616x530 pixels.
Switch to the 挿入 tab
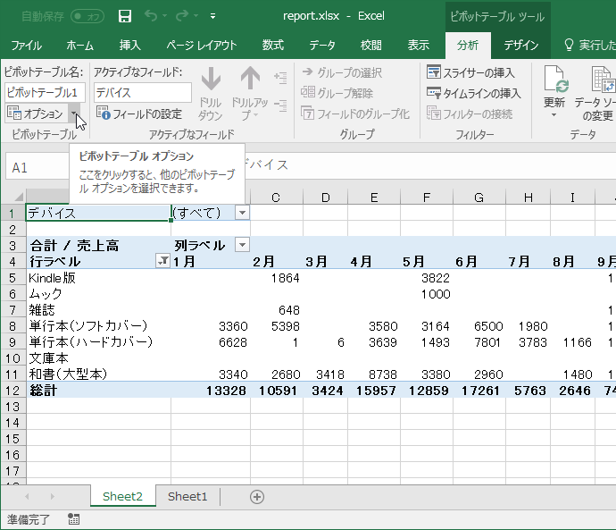coord(130,46)
